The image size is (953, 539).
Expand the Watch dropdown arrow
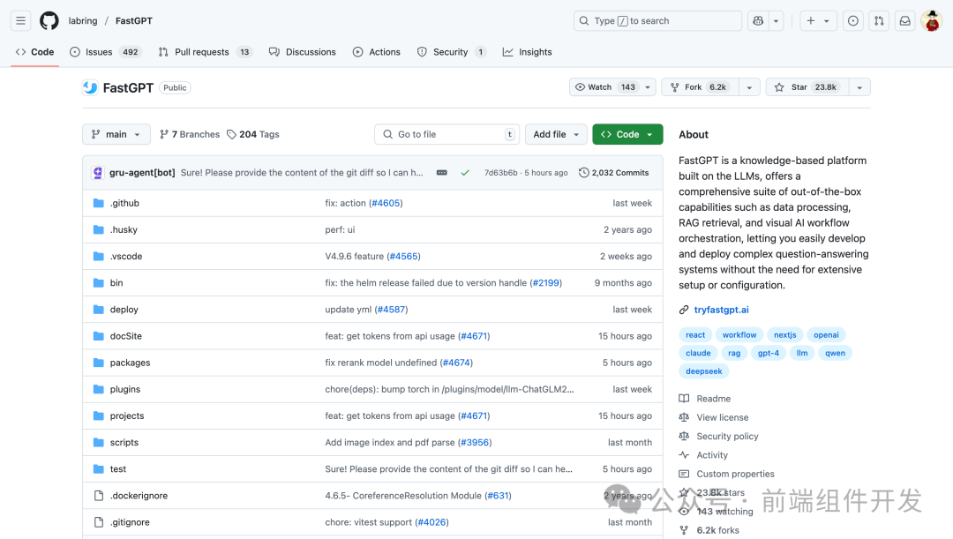(x=648, y=87)
